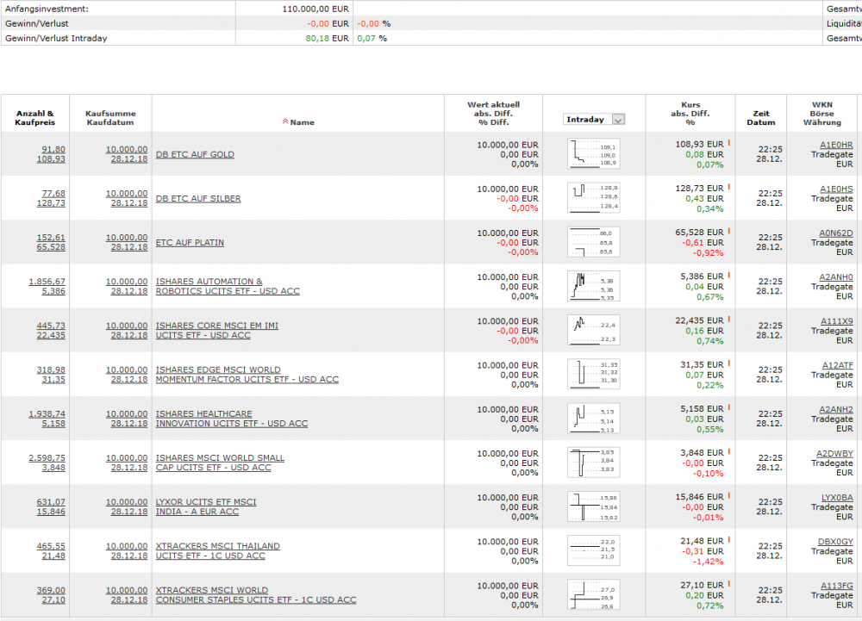This screenshot has width=862, height=621.
Task: Open the 2.598,75 quantity link
Action: pos(47,458)
